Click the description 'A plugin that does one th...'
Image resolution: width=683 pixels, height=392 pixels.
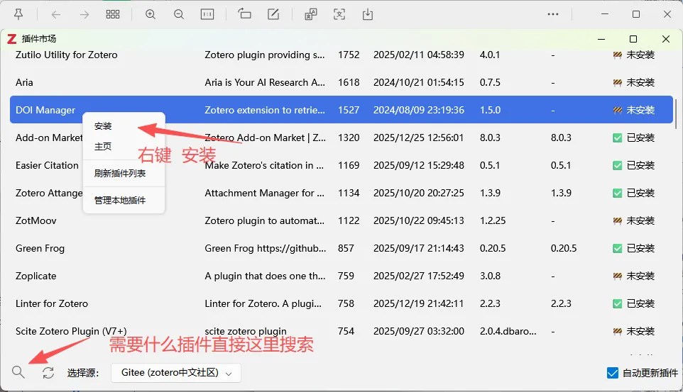[x=265, y=276]
